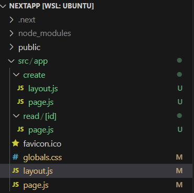
Task: Collapse the read/[id] folder chevron
Action: (x=16, y=116)
